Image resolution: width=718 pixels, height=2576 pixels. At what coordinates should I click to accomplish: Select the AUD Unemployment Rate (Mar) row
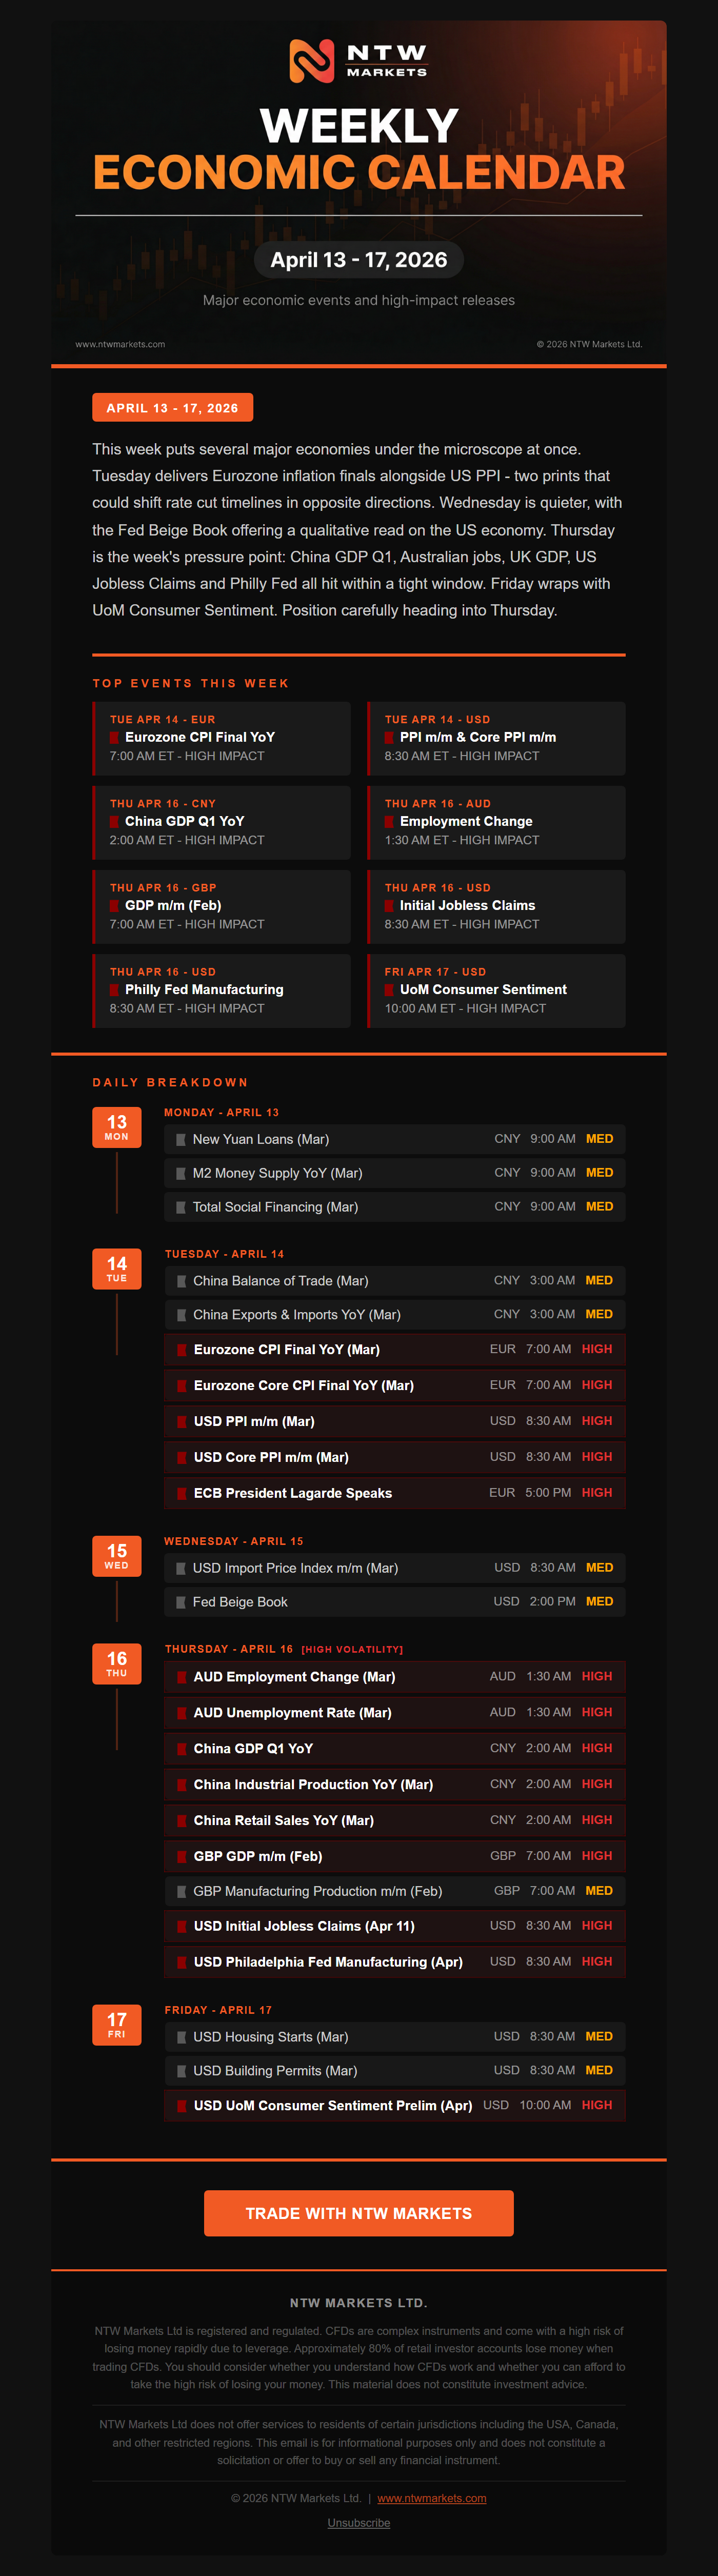pyautogui.click(x=395, y=1713)
